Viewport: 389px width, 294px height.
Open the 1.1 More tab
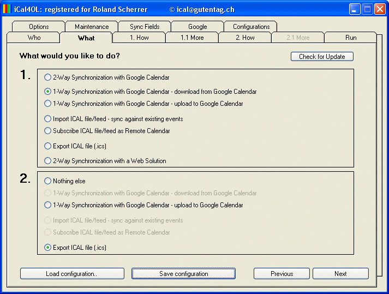coord(192,38)
